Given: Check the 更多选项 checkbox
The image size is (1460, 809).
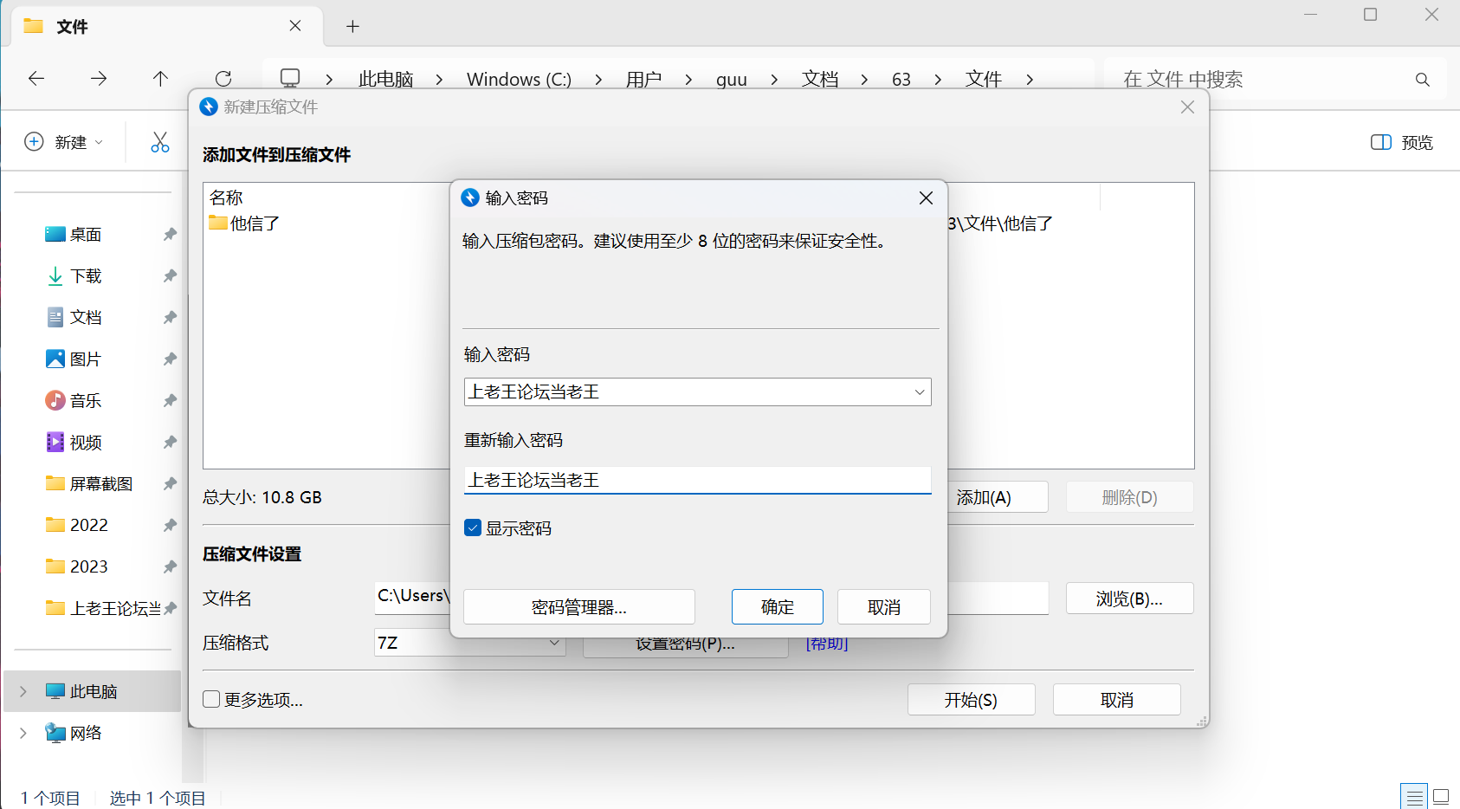Looking at the screenshot, I should (211, 699).
